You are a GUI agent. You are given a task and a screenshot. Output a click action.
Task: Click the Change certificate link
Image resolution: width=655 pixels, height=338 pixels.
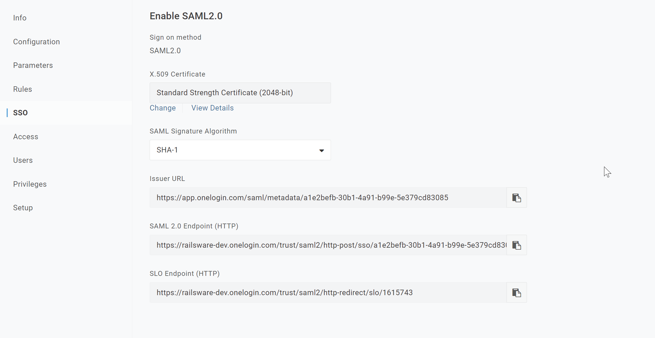(x=163, y=108)
